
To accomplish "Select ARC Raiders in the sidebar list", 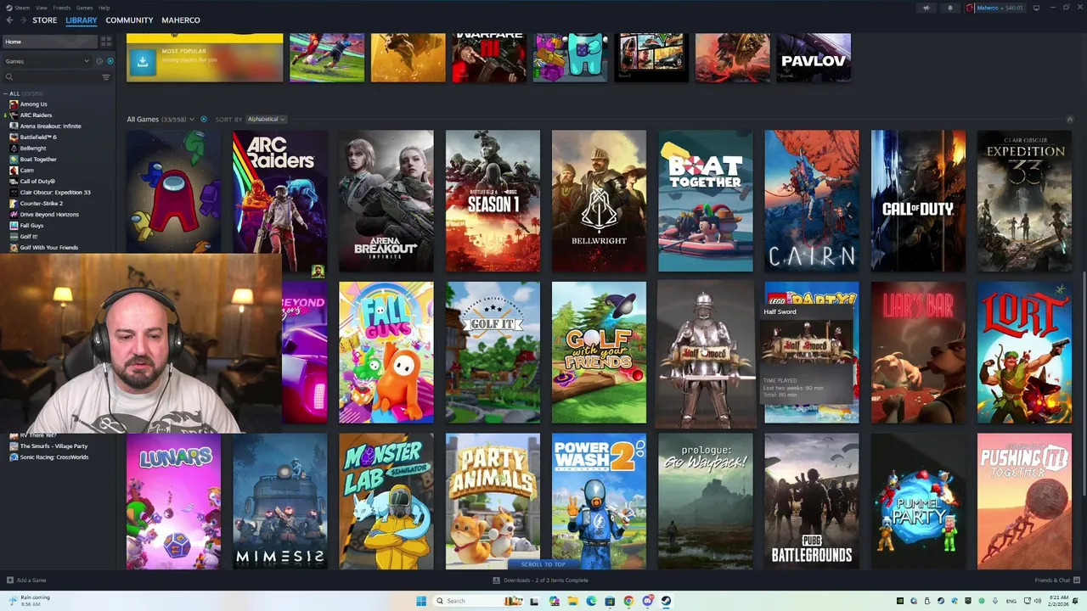I will click(36, 115).
